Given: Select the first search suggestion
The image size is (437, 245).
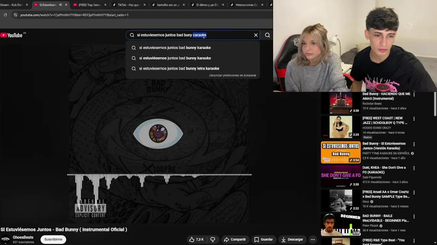Looking at the screenshot, I should 175,48.
